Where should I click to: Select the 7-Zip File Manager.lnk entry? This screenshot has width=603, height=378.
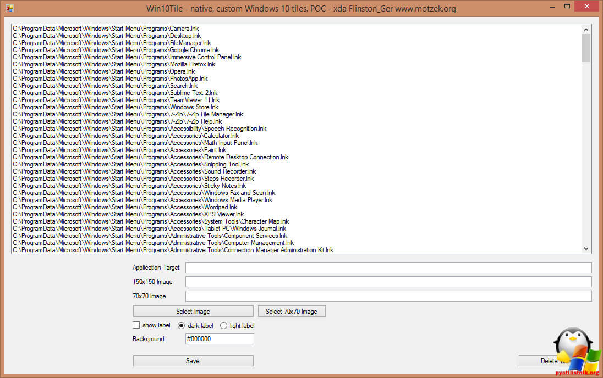tap(128, 114)
